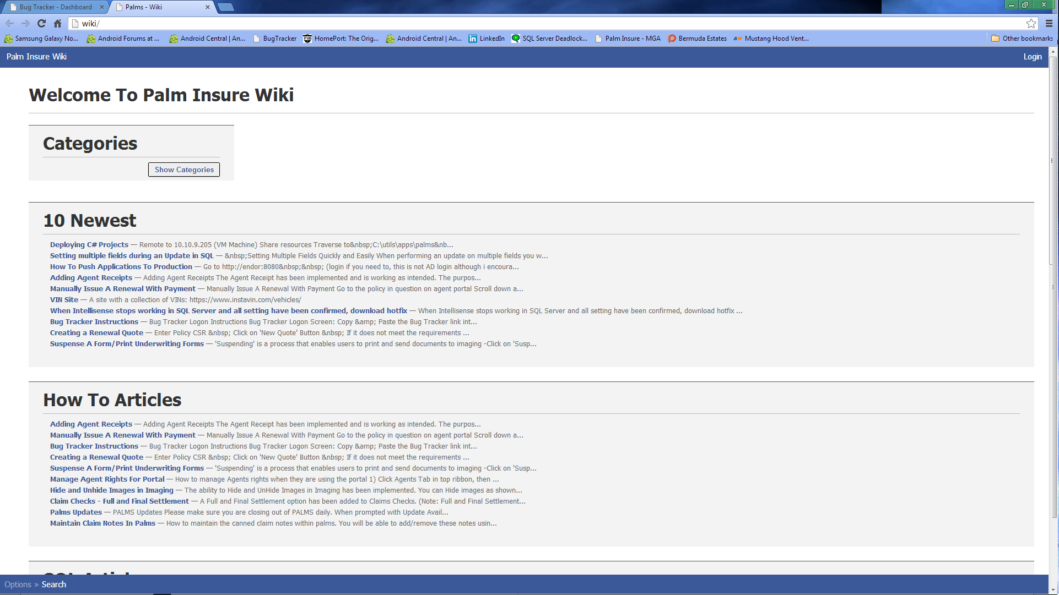The width and height of the screenshot is (1059, 595).
Task: Open Other bookmarks folder
Action: point(1022,39)
